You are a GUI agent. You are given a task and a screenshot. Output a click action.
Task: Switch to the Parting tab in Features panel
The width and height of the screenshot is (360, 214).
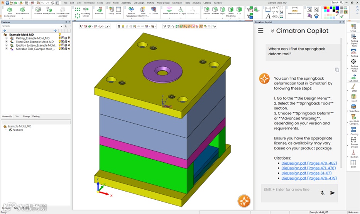[36, 116]
